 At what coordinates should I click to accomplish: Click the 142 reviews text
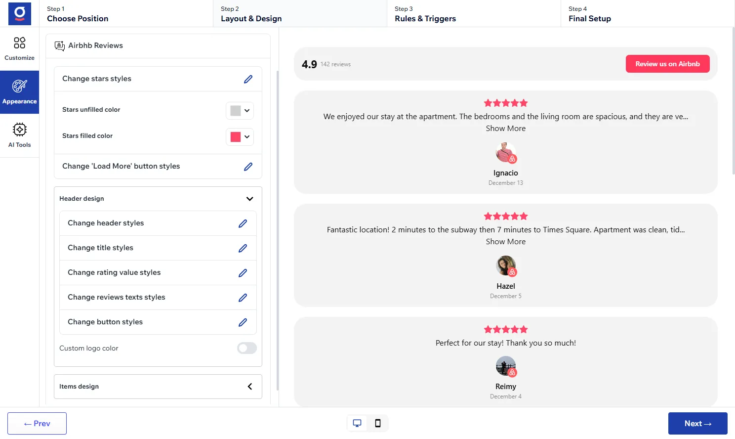click(335, 64)
